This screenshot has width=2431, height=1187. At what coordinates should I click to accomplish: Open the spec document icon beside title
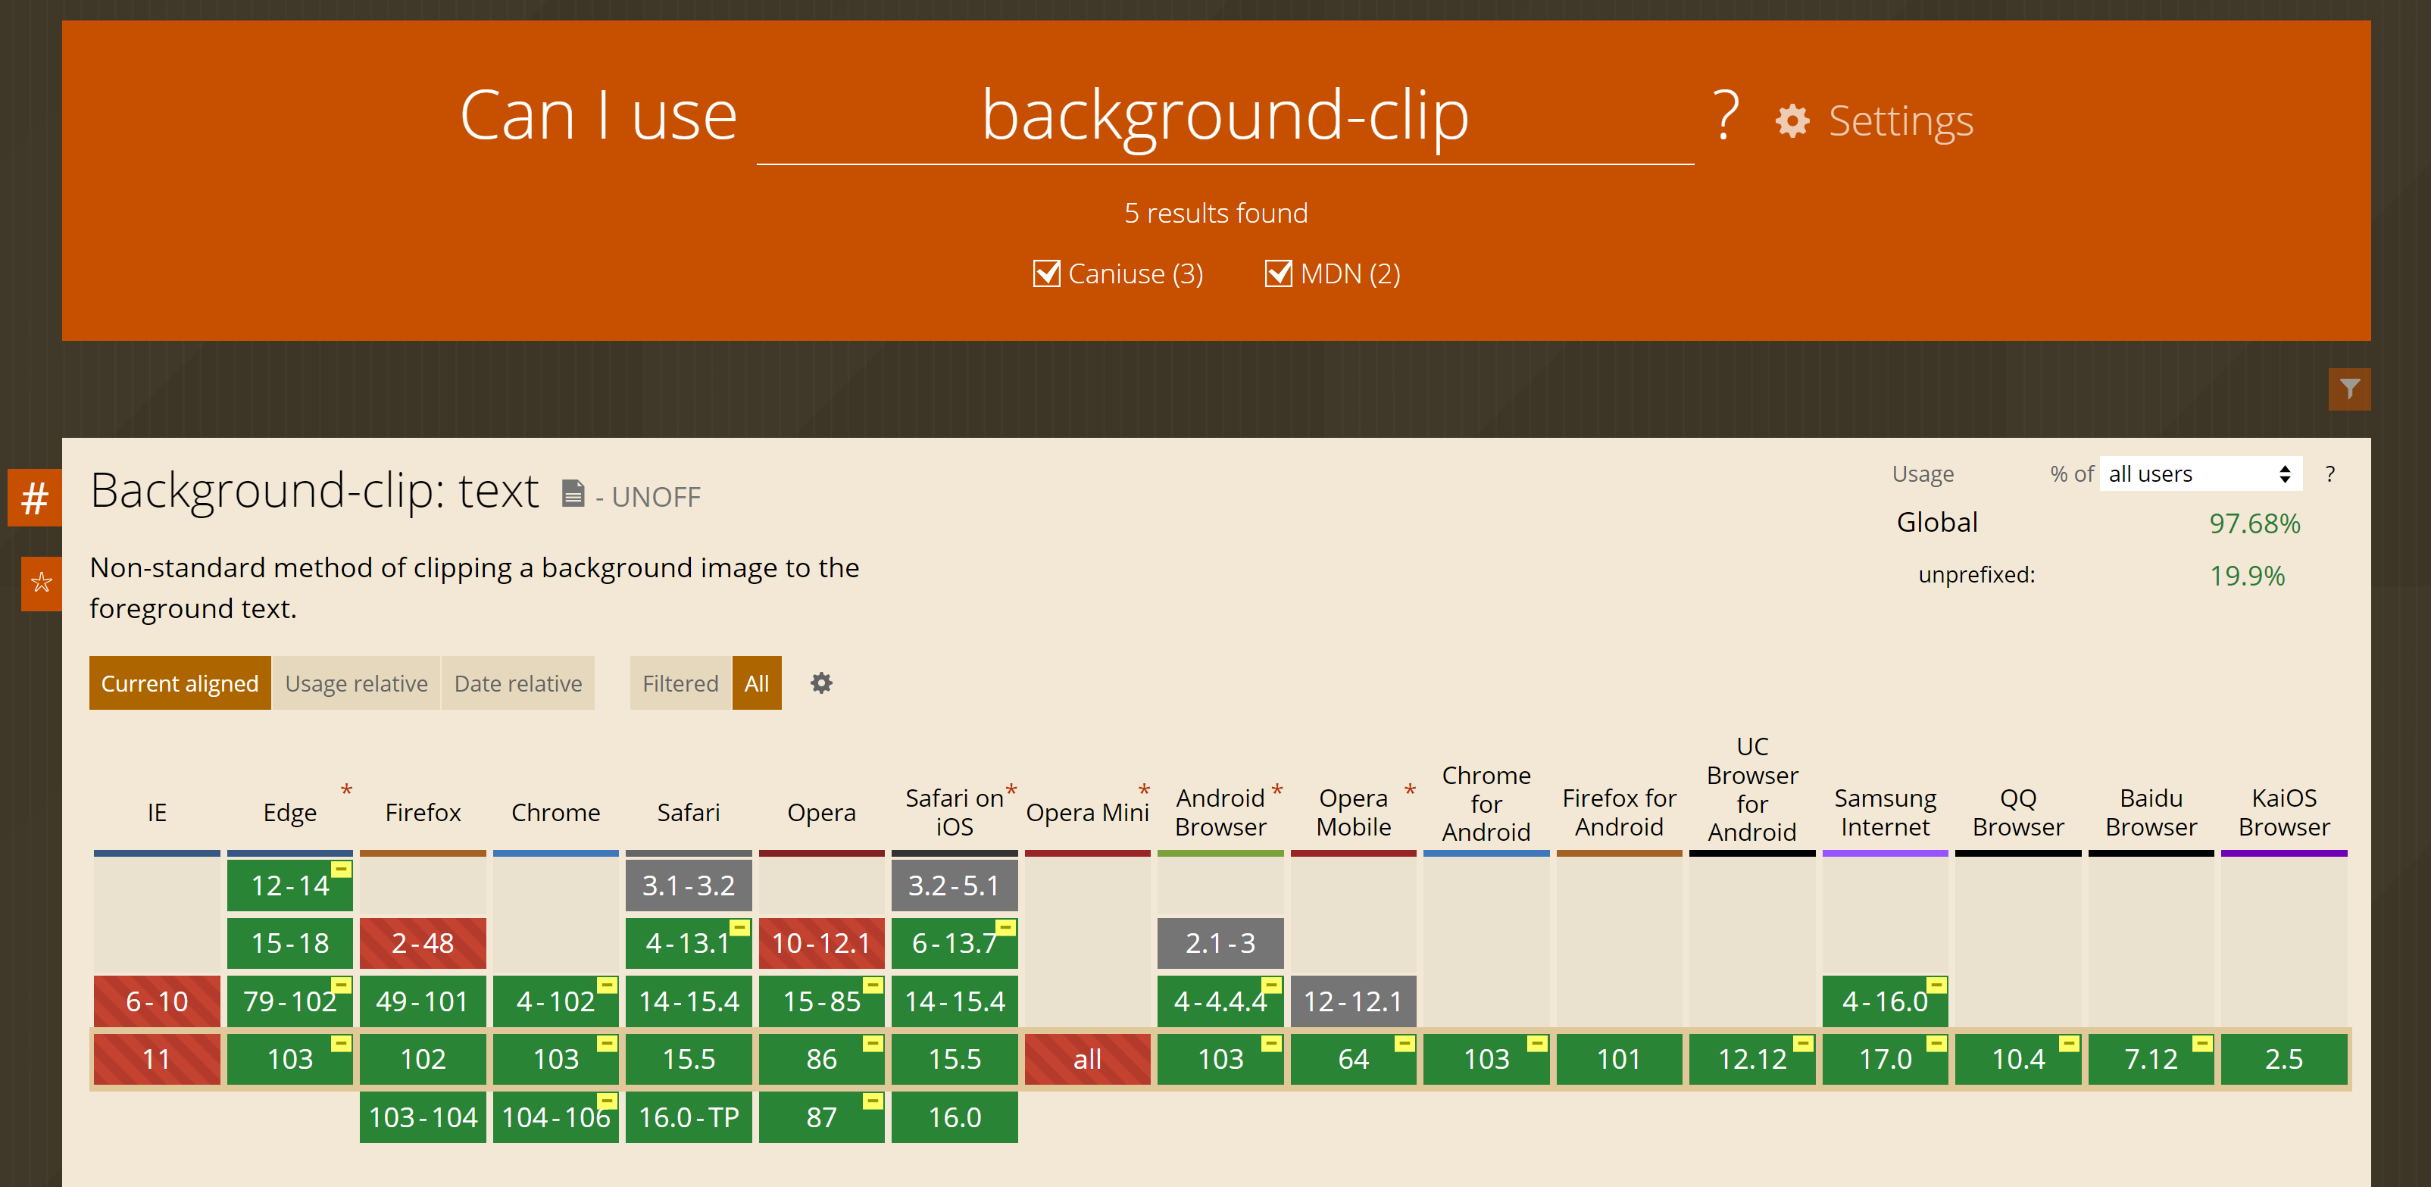(x=573, y=493)
